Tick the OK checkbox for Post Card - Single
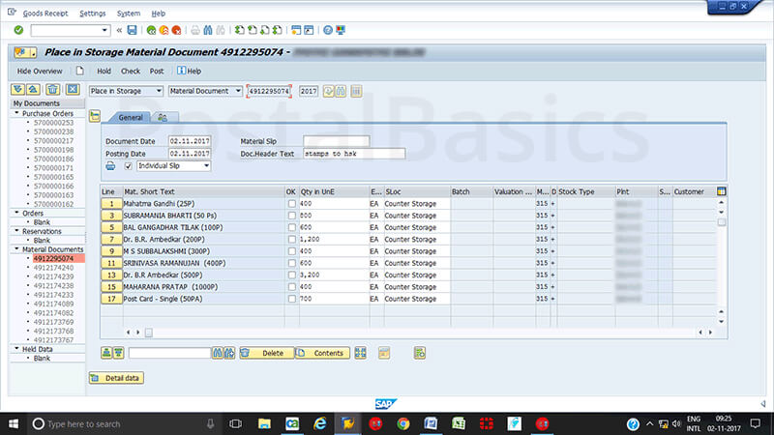The height and width of the screenshot is (435, 774). click(291, 299)
